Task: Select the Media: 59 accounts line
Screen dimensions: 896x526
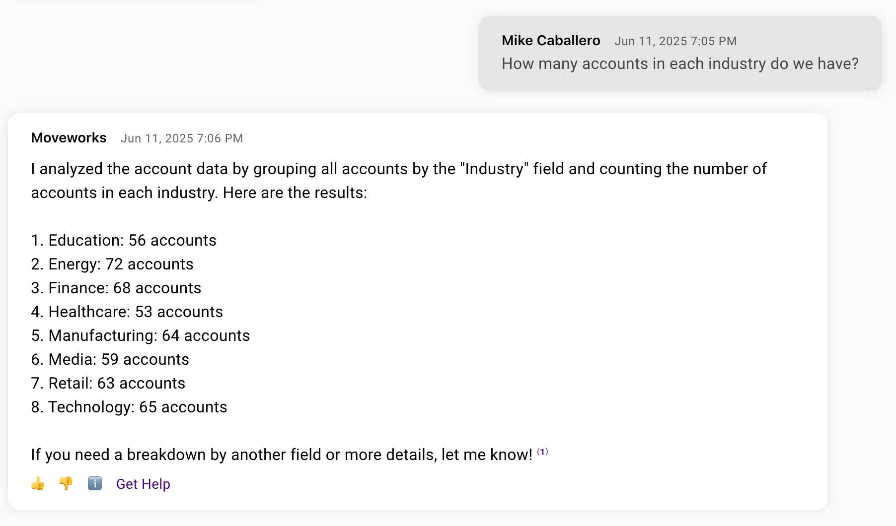Action: tap(110, 359)
